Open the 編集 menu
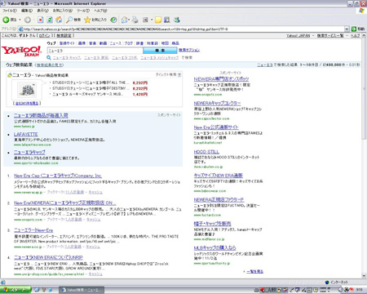Viewport: 367px width, 294px height. (27, 11)
